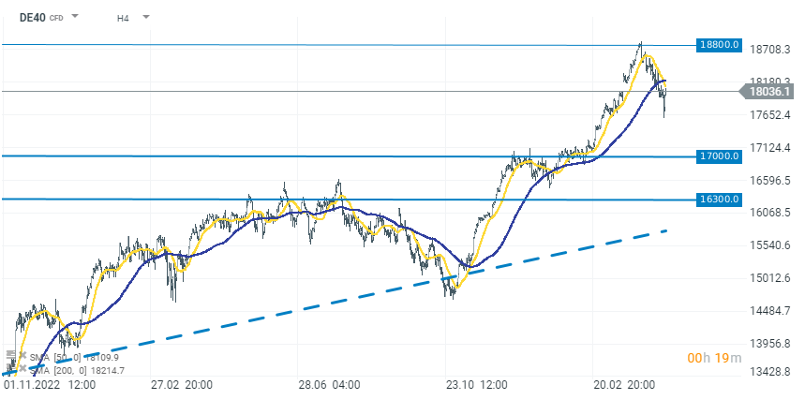Open settings icon for SMA 50 indicator
Screen dimensions: 805x400
(x=10, y=356)
